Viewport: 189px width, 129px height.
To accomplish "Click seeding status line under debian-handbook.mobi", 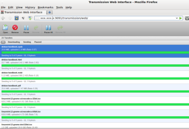I will pyautogui.click(x=19, y=81).
